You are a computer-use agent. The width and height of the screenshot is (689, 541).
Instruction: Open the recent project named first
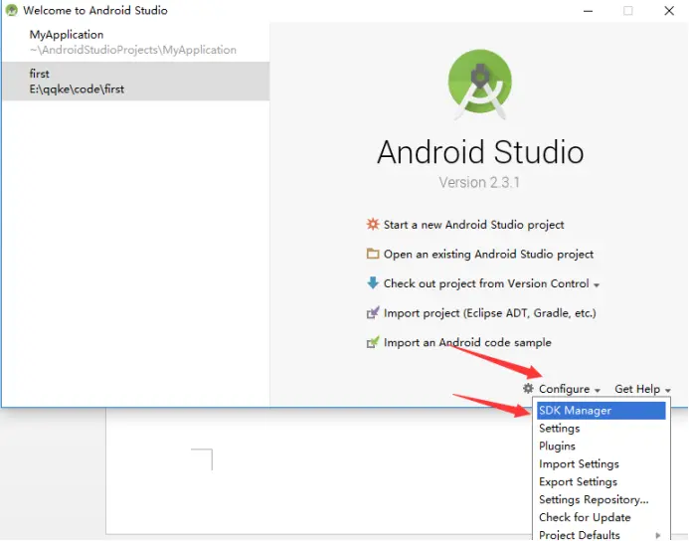coord(136,82)
